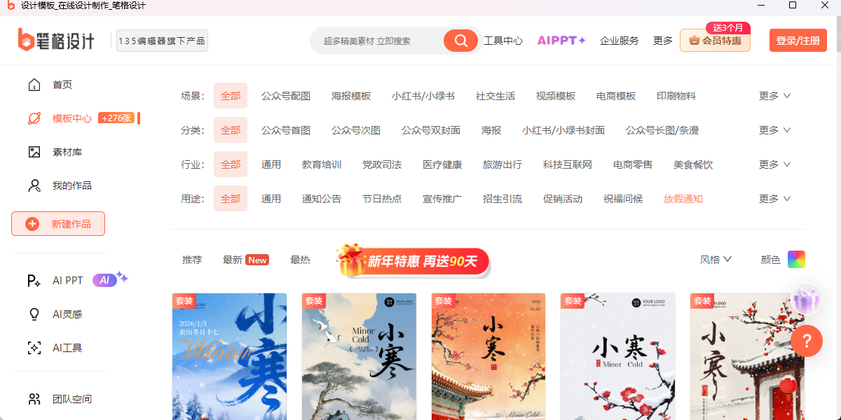This screenshot has width=841, height=420.
Task: Click the search input field
Action: point(378,41)
